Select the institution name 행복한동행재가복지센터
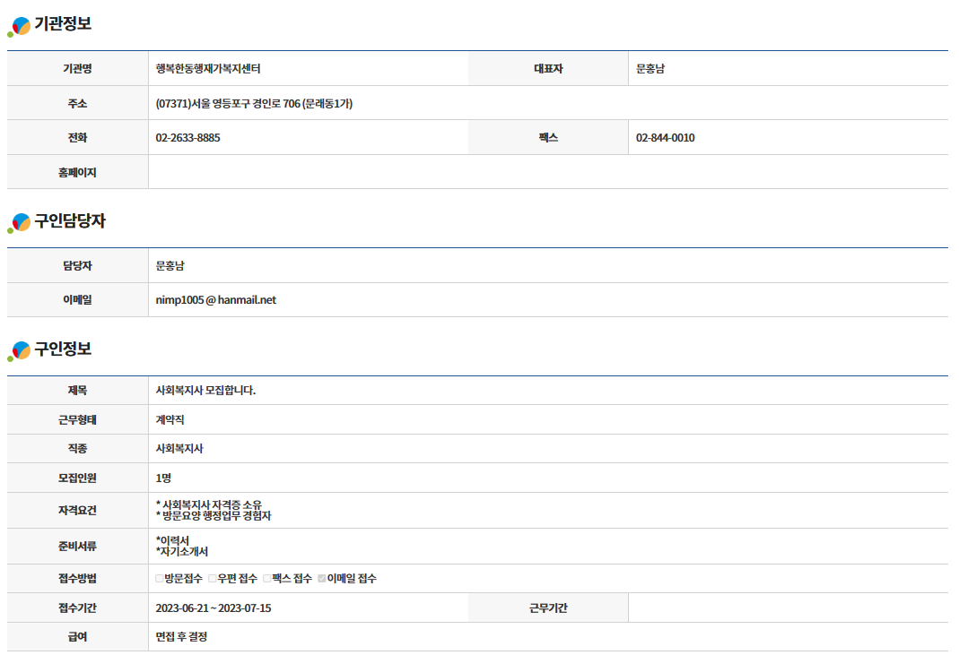 click(207, 69)
